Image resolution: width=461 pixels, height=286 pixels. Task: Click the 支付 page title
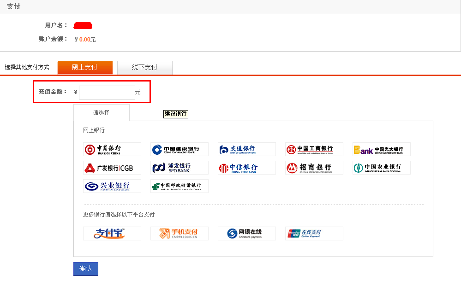(13, 6)
